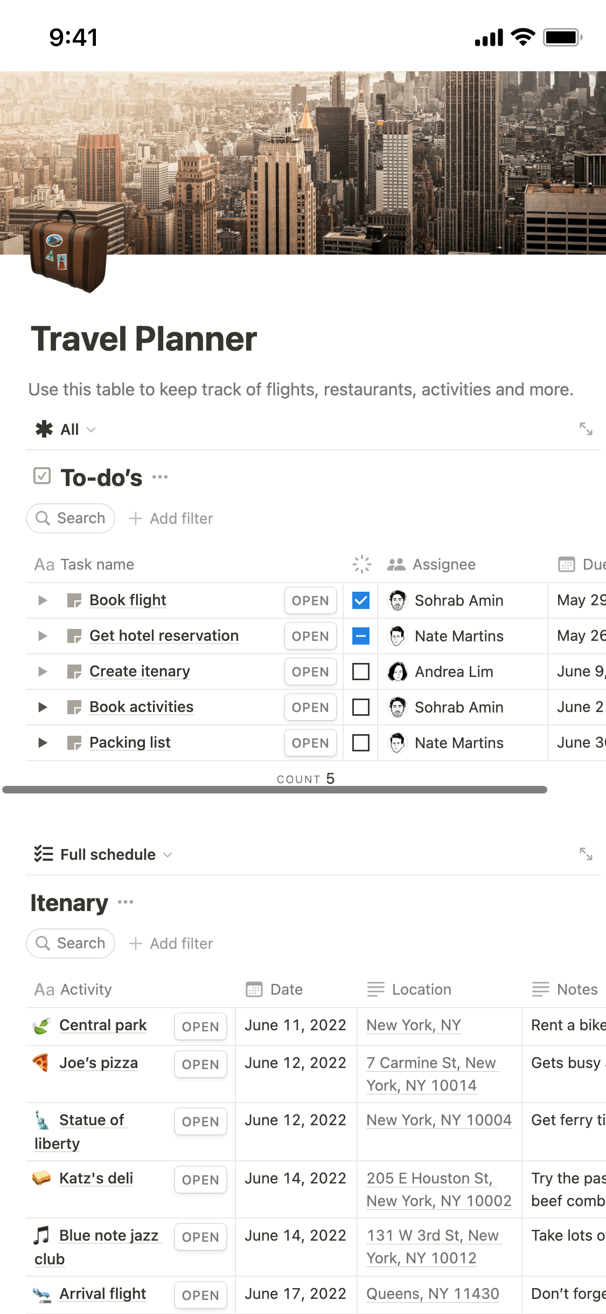Image resolution: width=606 pixels, height=1314 pixels.
Task: Click the pizza icon beside Joe's pizza
Action: 41,1063
